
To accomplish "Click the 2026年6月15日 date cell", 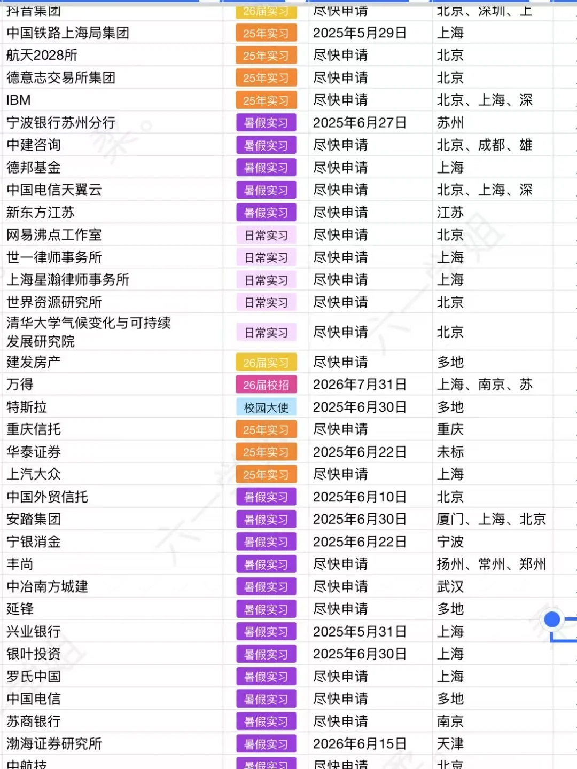I will click(x=370, y=743).
